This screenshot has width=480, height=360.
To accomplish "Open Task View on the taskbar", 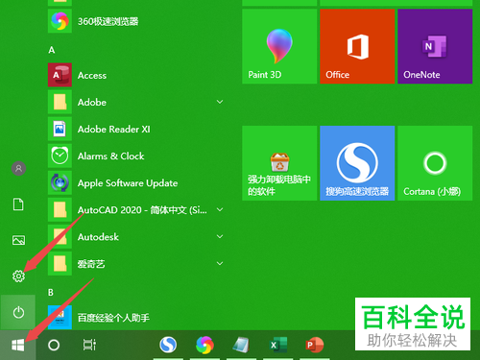I will [x=89, y=345].
